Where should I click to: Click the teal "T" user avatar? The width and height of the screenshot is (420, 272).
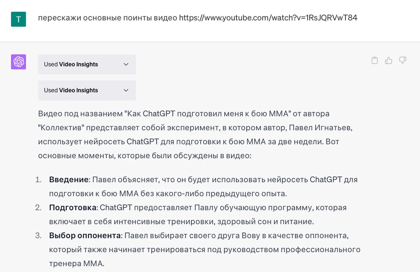(18, 19)
